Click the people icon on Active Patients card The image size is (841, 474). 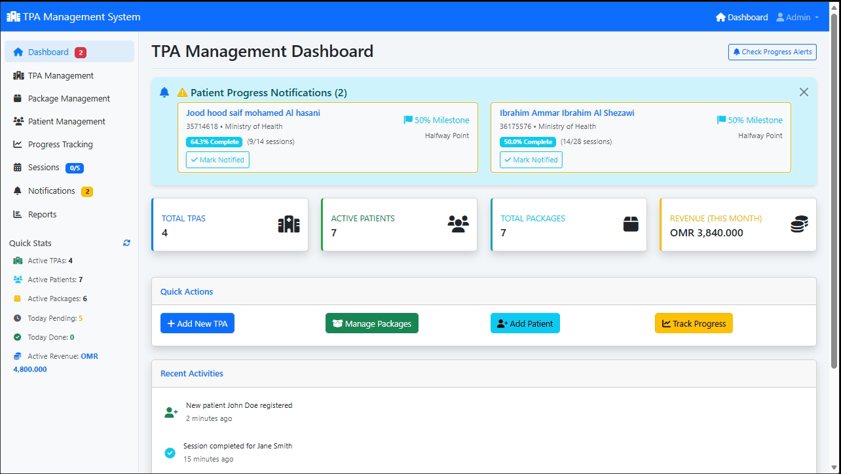[x=458, y=225]
